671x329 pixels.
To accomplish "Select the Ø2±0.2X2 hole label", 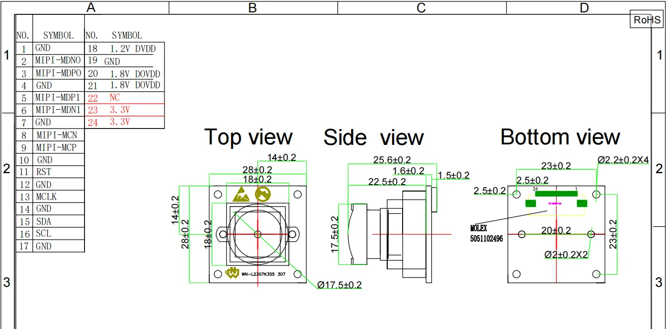I will pyautogui.click(x=567, y=254).
